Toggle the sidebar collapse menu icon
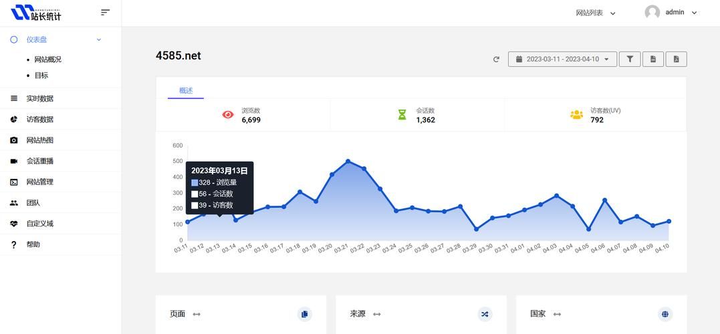The image size is (720, 334). [105, 13]
